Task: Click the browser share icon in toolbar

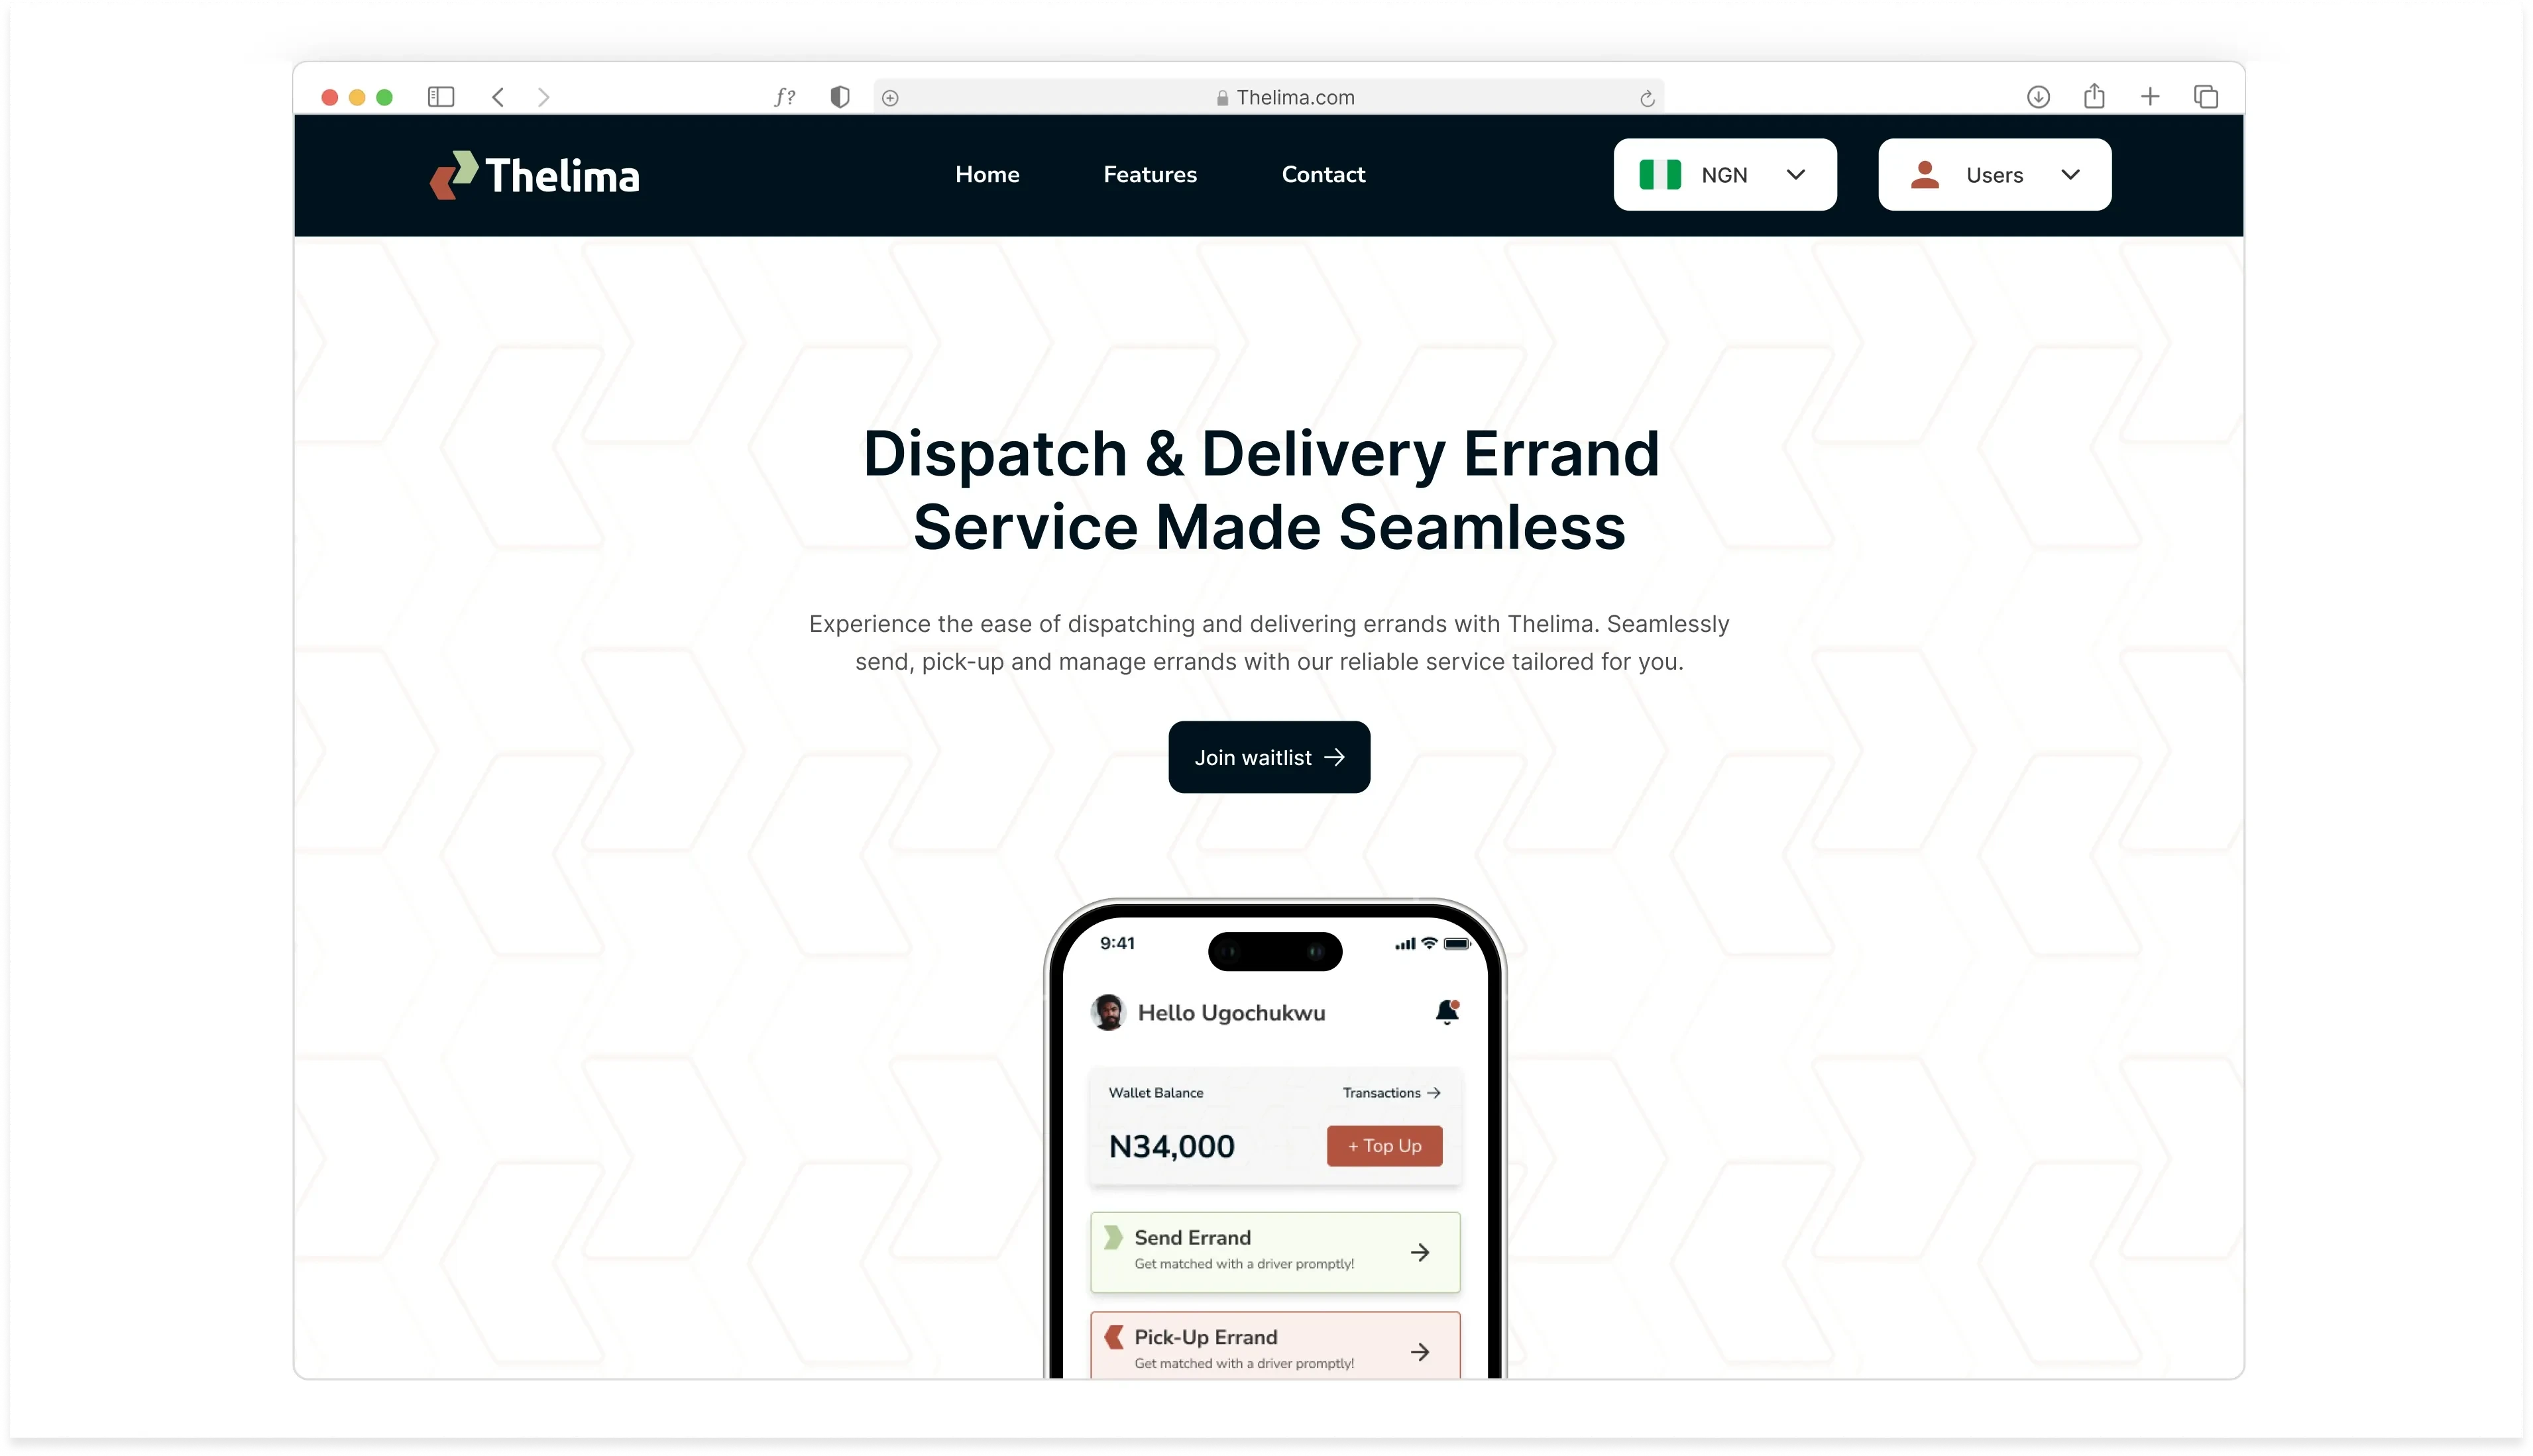Action: 2094,95
